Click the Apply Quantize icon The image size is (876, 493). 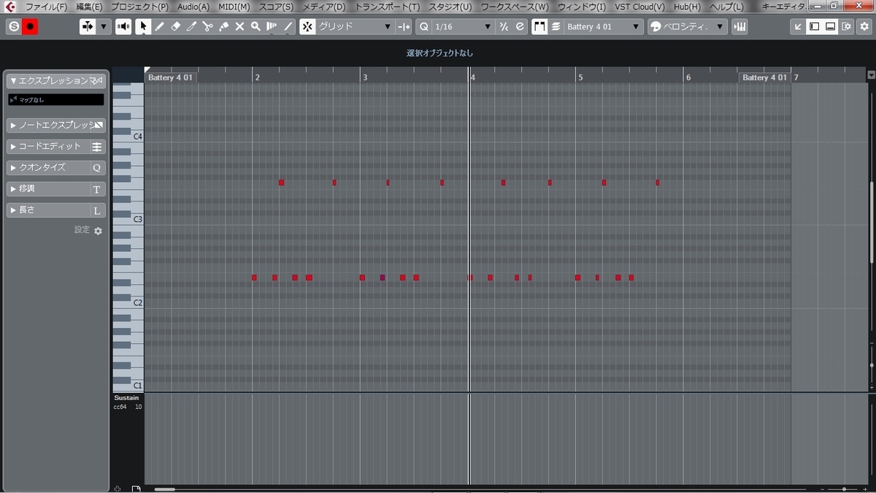click(504, 26)
